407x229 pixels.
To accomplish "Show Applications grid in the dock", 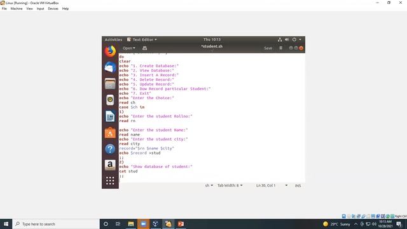I will tap(110, 181).
